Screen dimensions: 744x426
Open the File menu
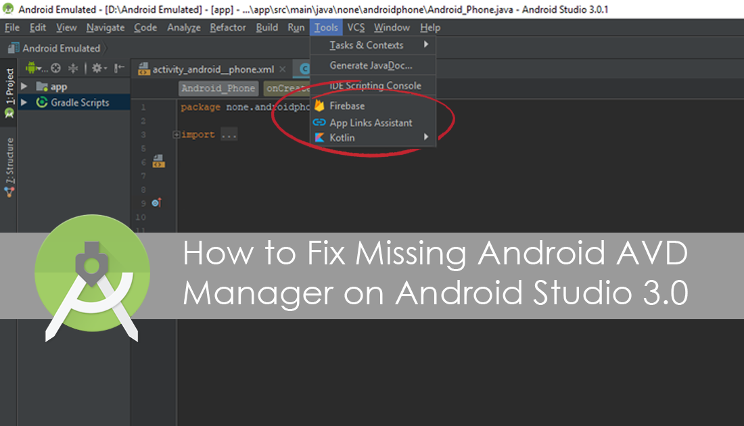pyautogui.click(x=12, y=28)
